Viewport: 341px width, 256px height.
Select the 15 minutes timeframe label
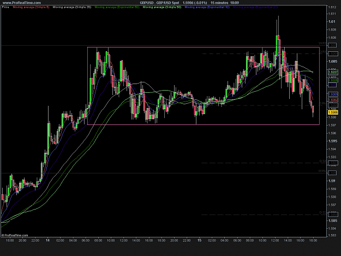tap(219, 3)
